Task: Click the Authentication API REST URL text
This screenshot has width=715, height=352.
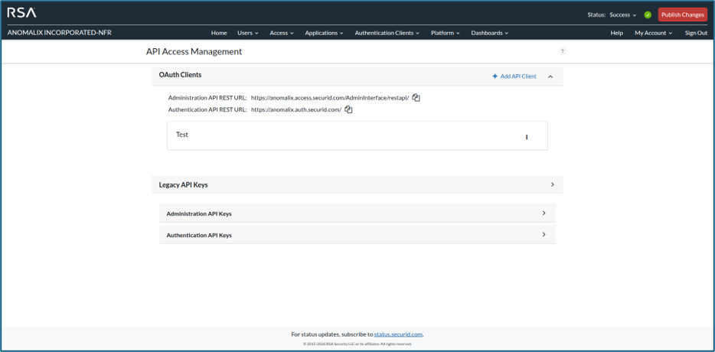Action: 296,109
